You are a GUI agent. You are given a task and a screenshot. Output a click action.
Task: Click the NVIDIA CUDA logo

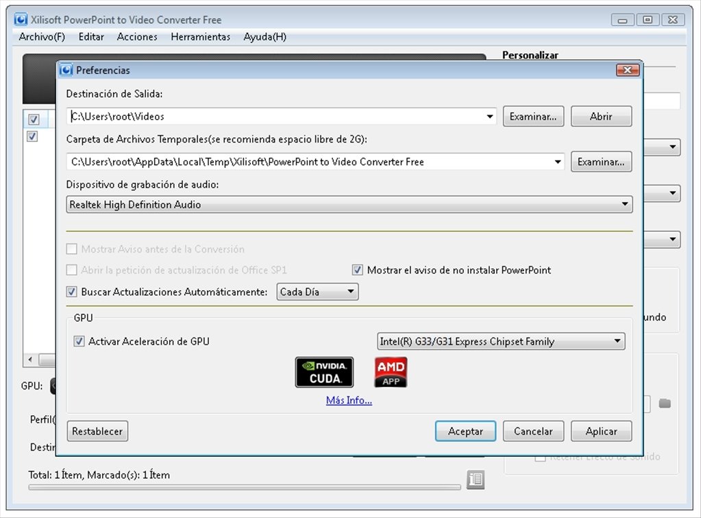(324, 372)
